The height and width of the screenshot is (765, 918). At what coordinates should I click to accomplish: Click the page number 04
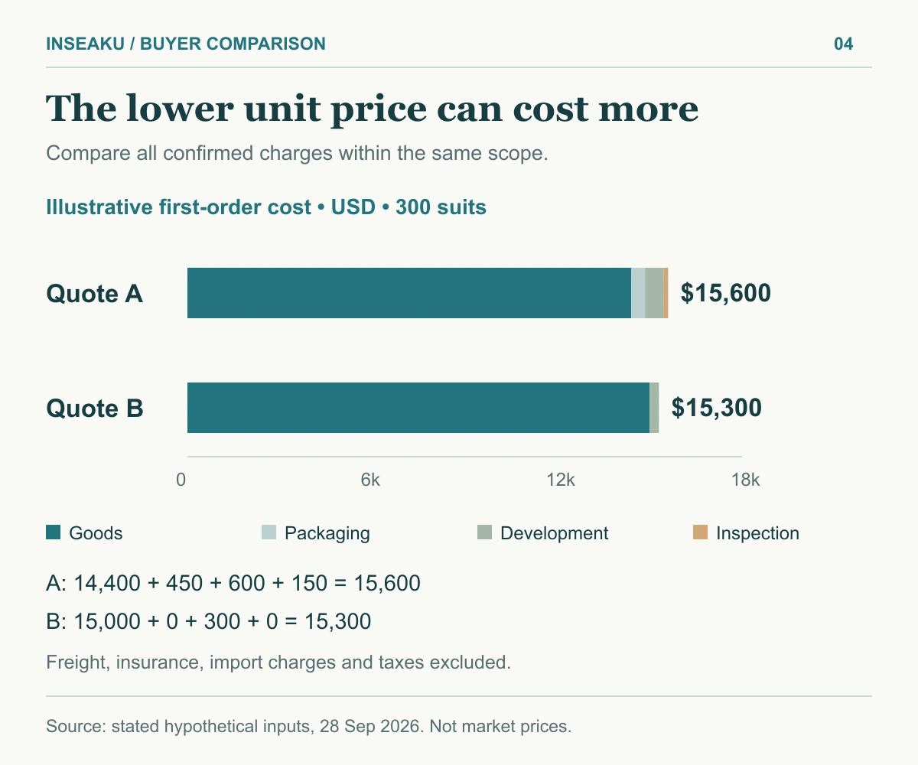pos(843,44)
